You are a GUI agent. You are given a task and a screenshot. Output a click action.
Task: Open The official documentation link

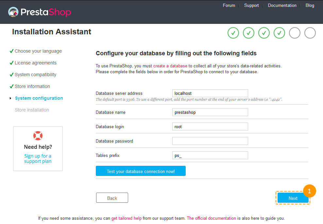click(211, 218)
